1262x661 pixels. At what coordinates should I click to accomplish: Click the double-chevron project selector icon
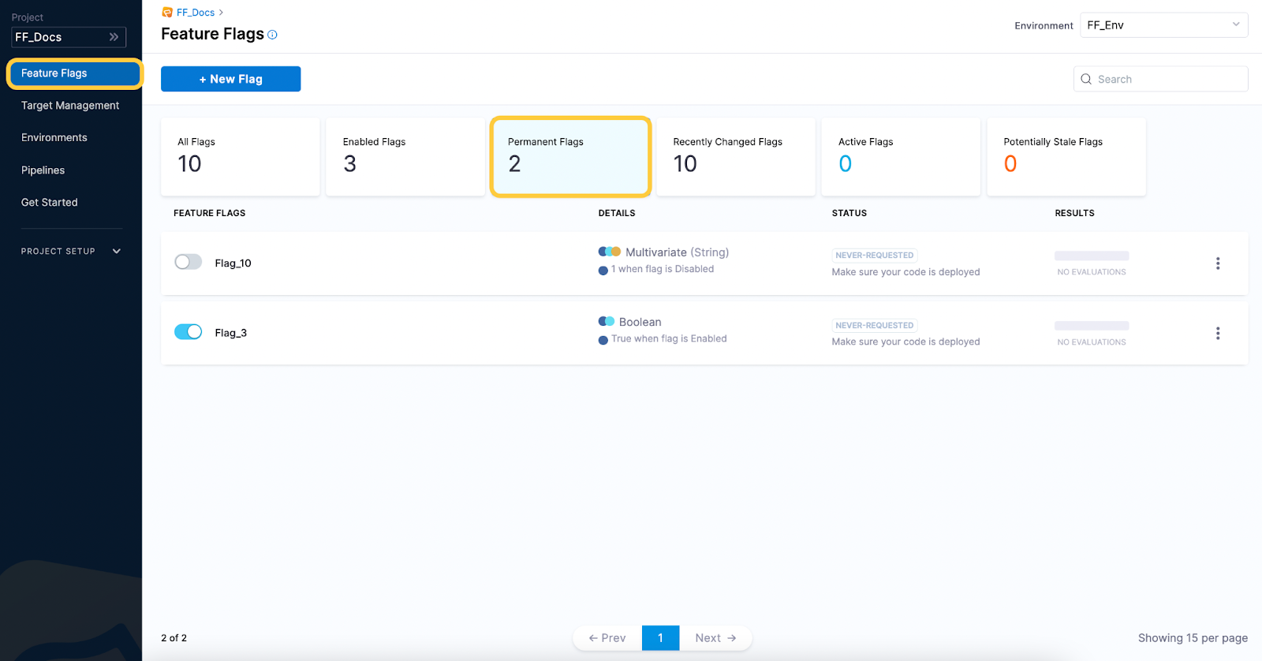(114, 37)
